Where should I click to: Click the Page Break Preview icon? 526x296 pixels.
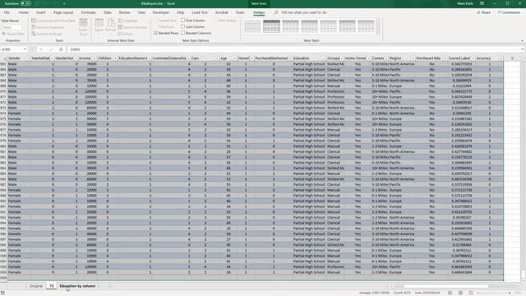point(471,293)
